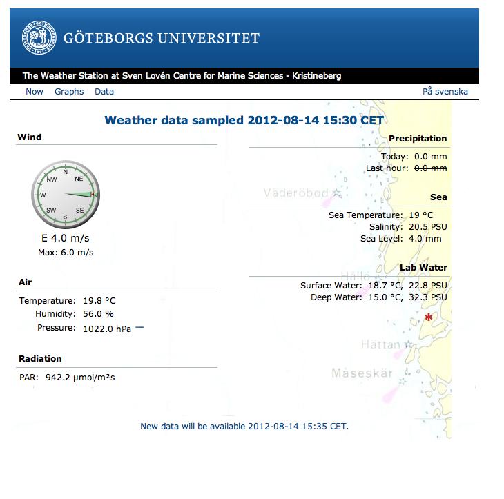Select the 'Max: 6.0 m/s' wind value
The width and height of the screenshot is (504, 499).
coord(66,253)
